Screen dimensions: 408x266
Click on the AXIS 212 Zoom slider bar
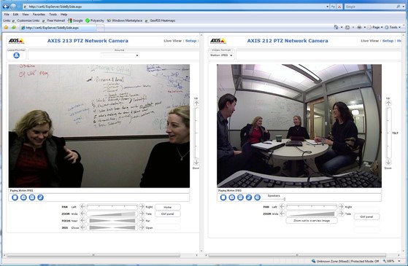[312, 214]
